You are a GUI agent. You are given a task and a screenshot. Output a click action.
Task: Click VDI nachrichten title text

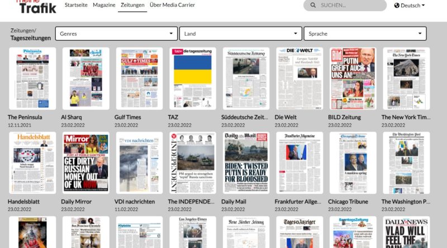click(135, 202)
